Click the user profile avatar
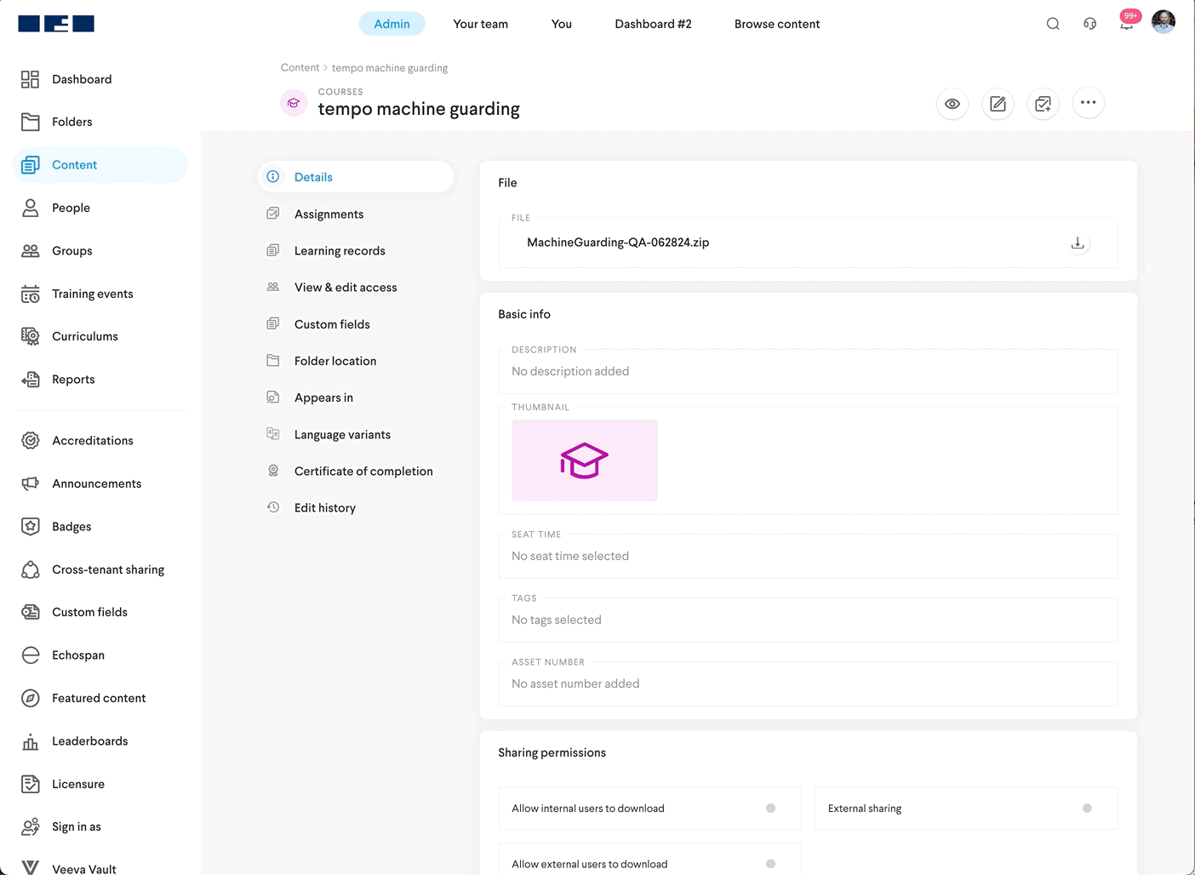 coord(1163,22)
